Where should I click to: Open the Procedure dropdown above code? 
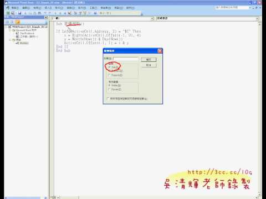click(257, 18)
